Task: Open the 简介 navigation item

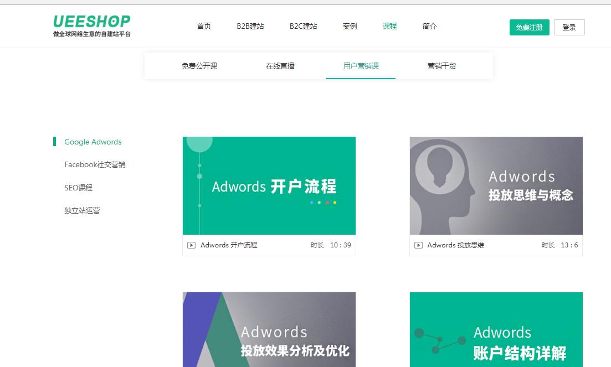Action: 429,25
